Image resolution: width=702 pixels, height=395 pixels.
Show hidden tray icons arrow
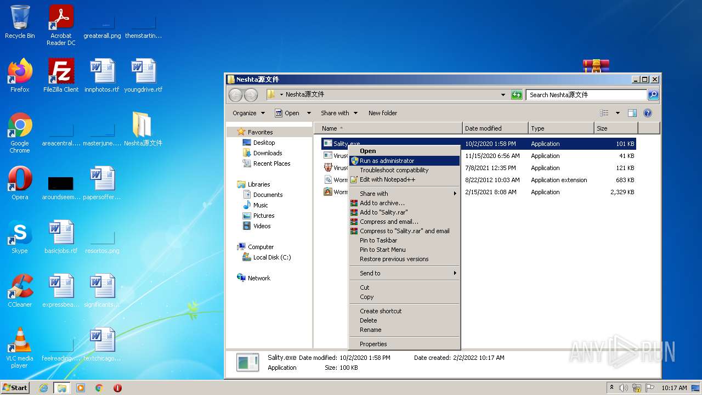612,388
